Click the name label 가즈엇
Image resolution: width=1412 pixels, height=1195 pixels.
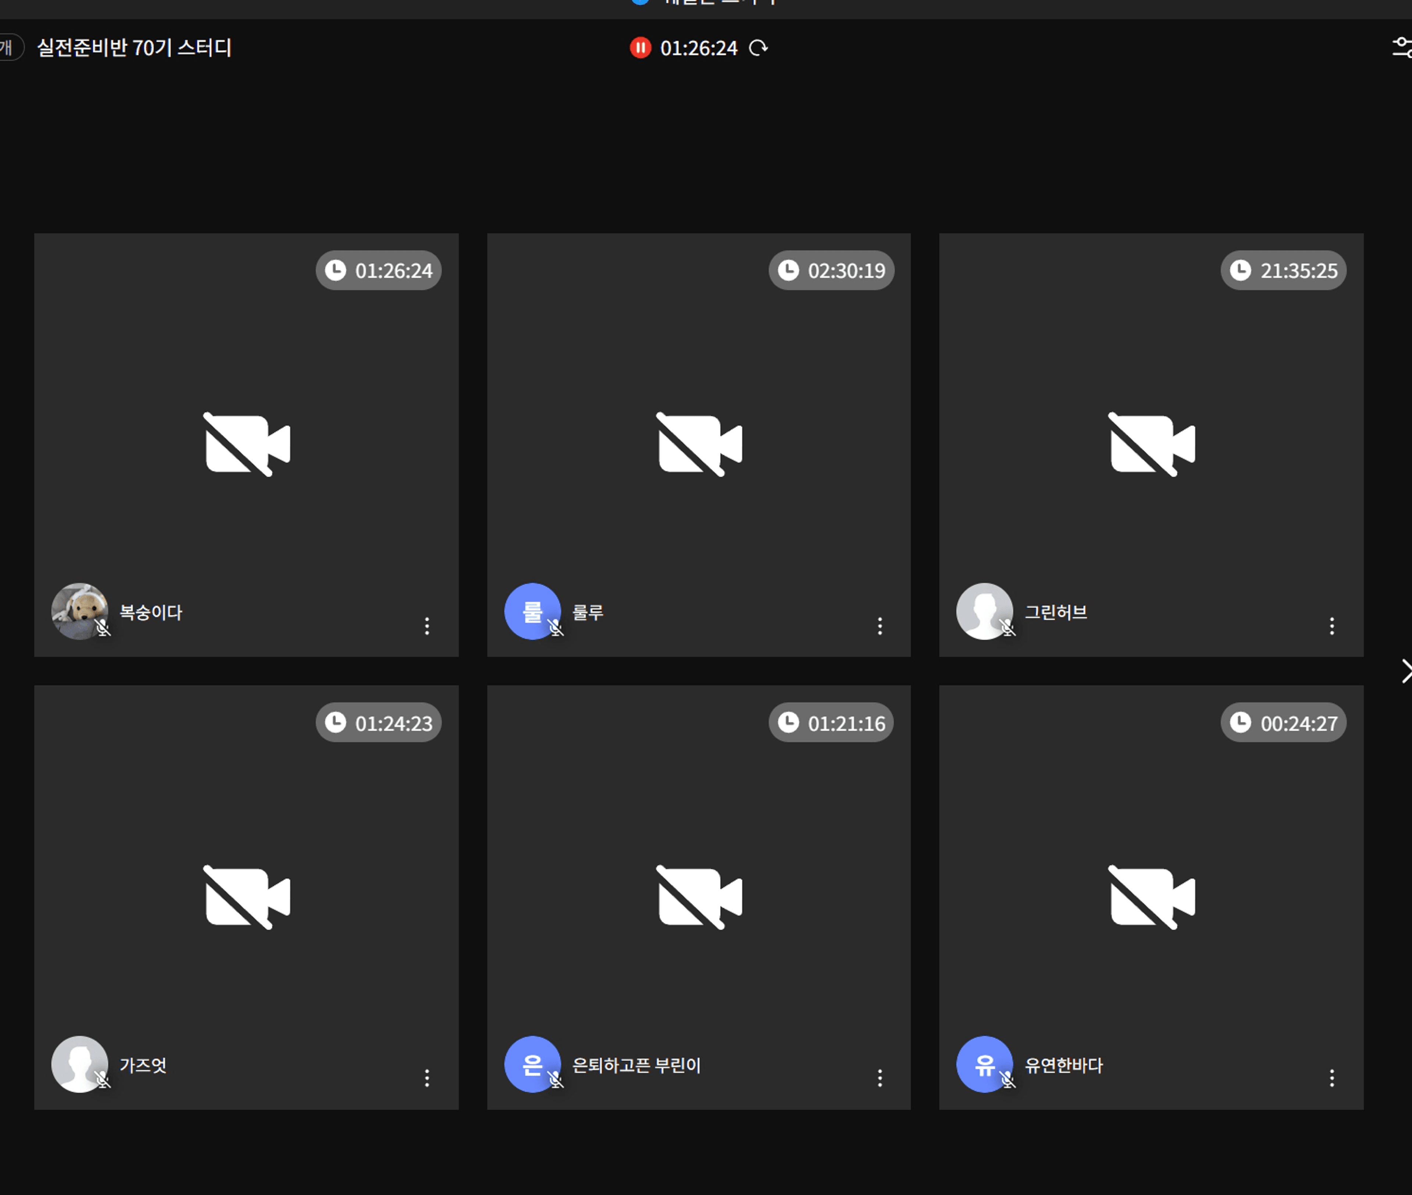tap(143, 1065)
